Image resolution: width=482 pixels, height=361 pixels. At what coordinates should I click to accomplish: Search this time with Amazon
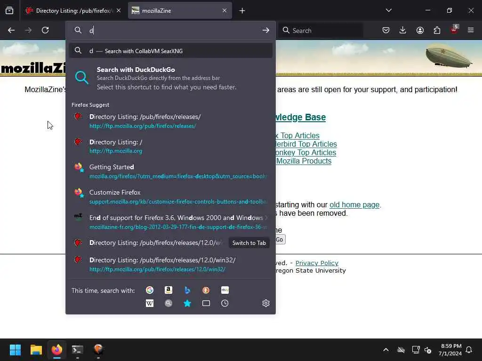[169, 290]
